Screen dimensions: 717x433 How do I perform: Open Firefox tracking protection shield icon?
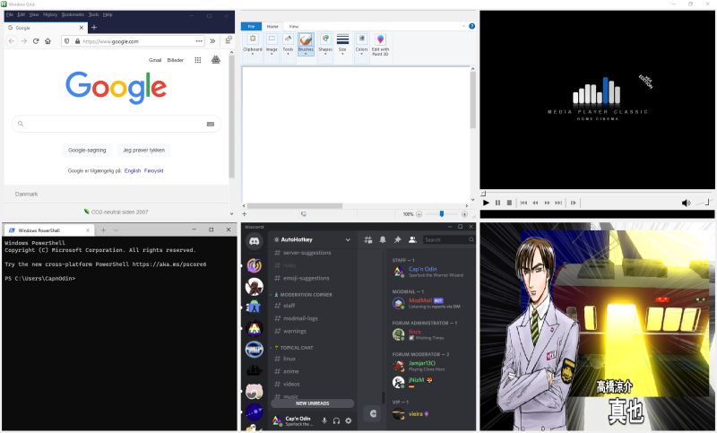pyautogui.click(x=66, y=41)
